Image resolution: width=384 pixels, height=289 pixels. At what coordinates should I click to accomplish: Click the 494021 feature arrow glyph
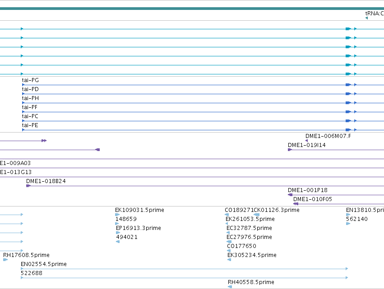[118, 242]
